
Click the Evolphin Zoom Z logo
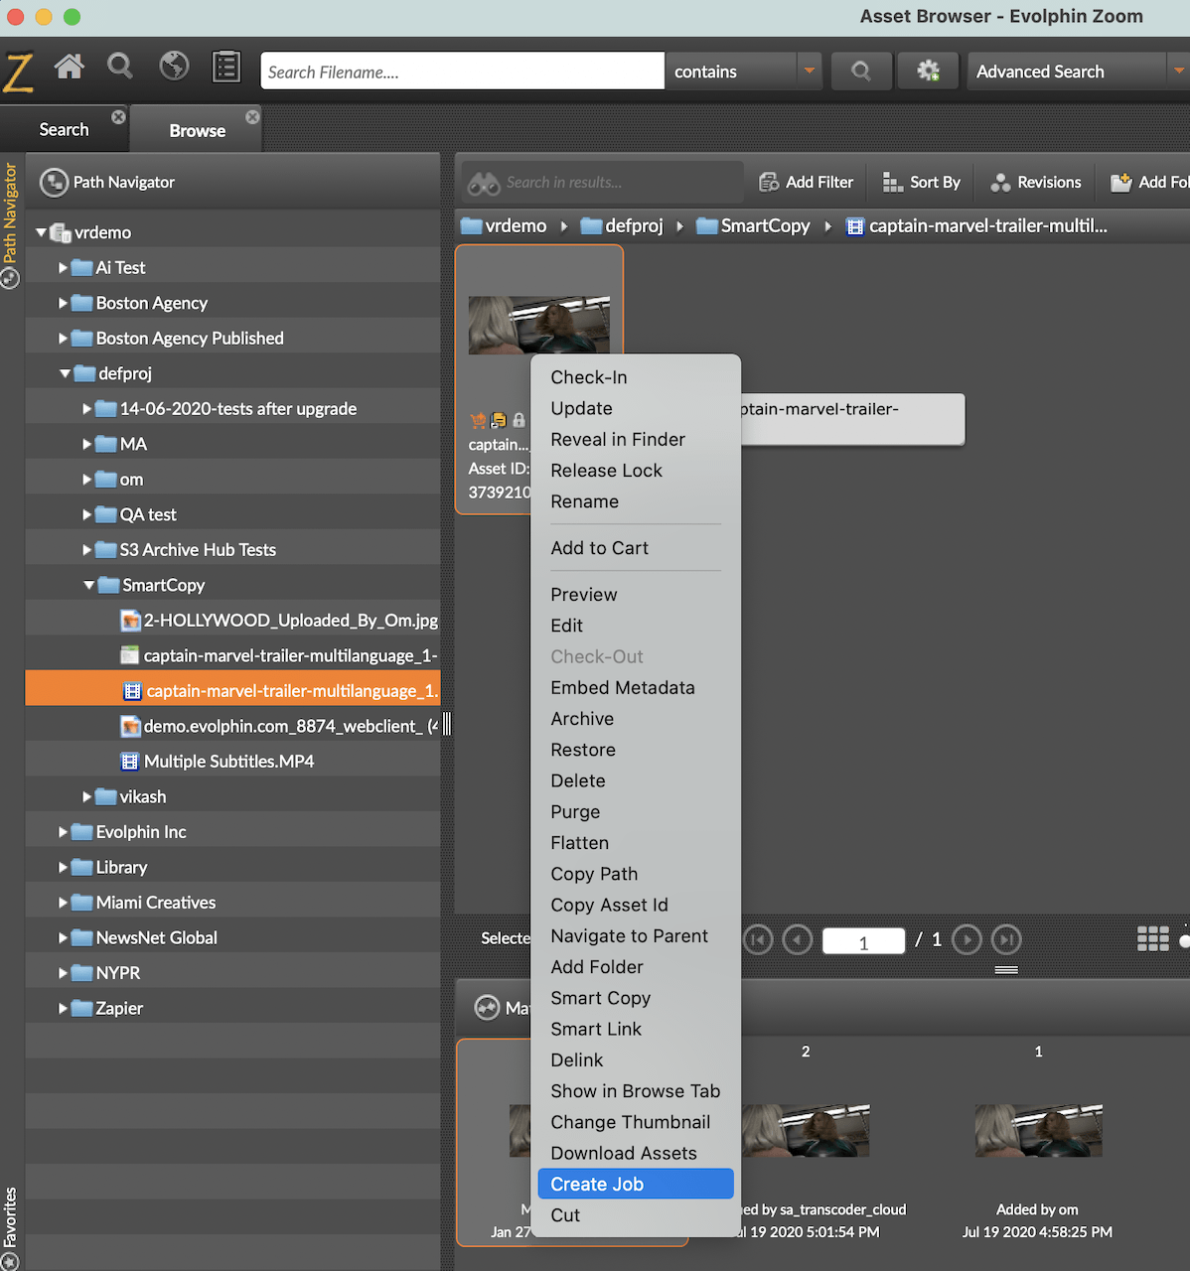(x=18, y=71)
